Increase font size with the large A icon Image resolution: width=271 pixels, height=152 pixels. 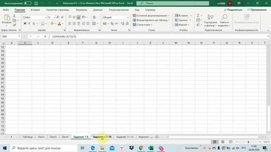point(58,17)
